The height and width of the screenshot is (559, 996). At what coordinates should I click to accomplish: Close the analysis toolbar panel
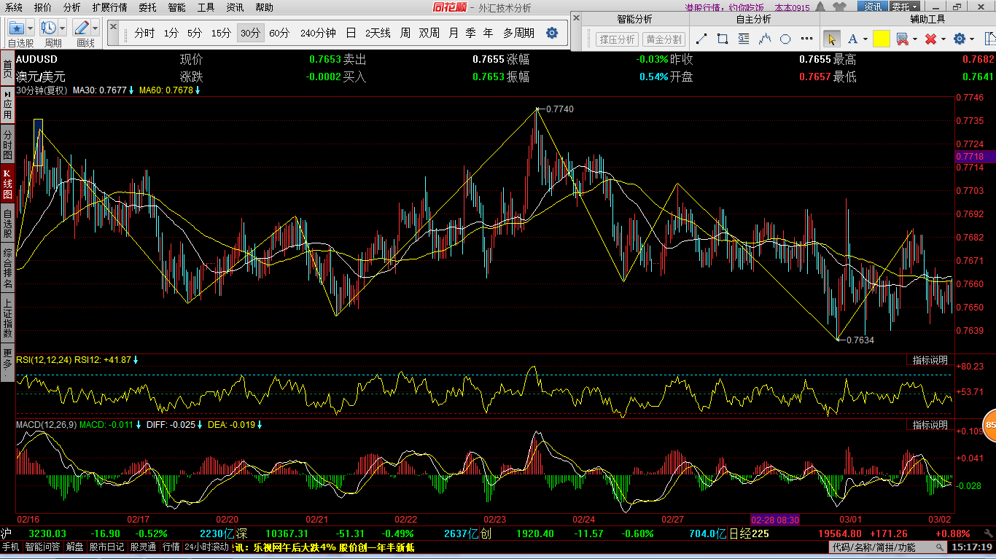tap(576, 17)
